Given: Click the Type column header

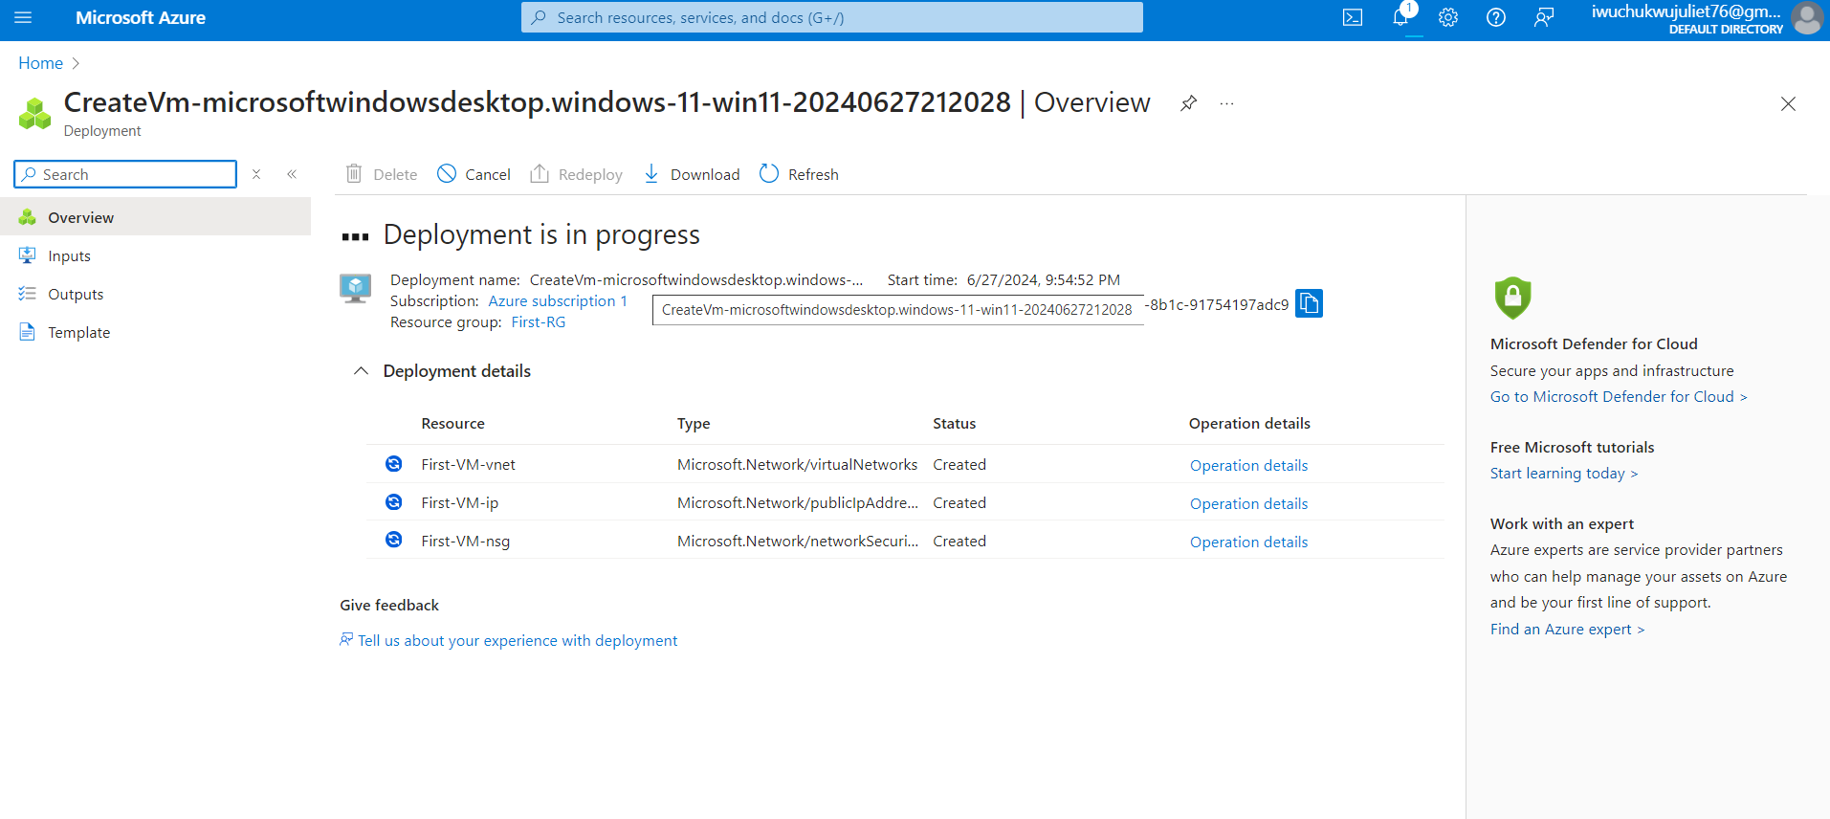Looking at the screenshot, I should pos(694,424).
